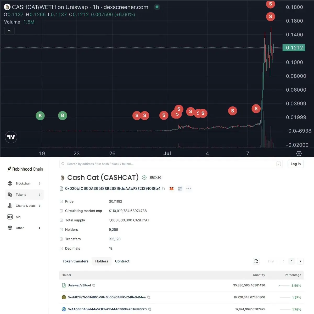Open the three-dot more options menu
The image size is (314, 314).
(x=189, y=189)
